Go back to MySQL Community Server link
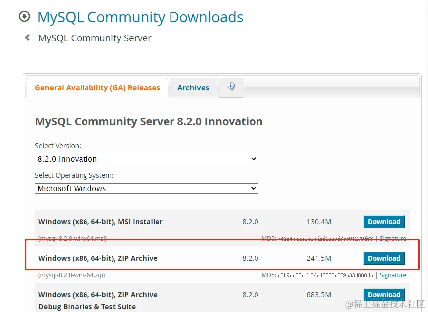Screen dimensions: 428x312 (x=94, y=38)
